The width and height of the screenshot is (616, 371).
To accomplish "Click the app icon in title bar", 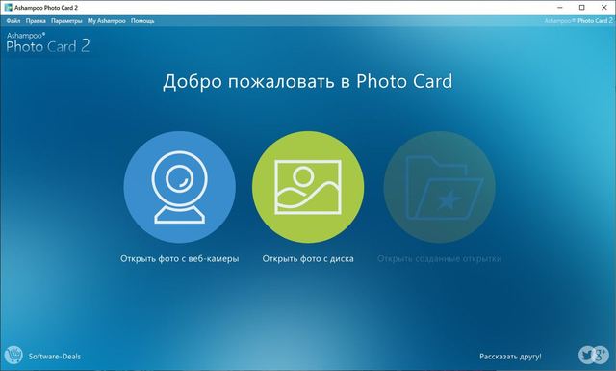I will [x=9, y=8].
